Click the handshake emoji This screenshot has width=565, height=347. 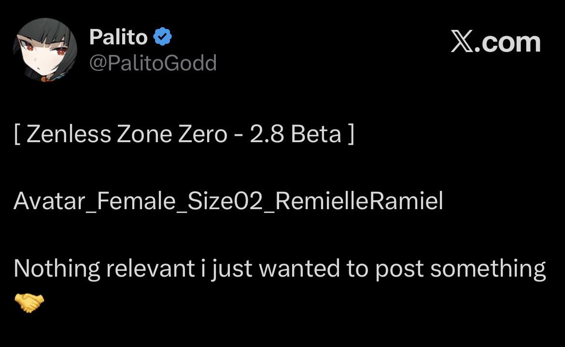(29, 303)
